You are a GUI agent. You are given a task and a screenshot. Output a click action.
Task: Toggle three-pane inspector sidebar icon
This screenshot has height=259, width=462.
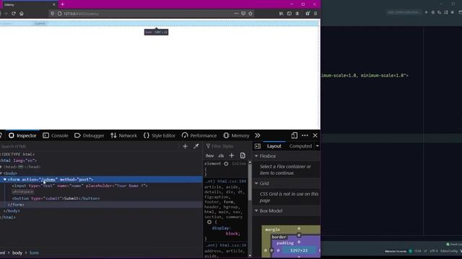[258, 146]
